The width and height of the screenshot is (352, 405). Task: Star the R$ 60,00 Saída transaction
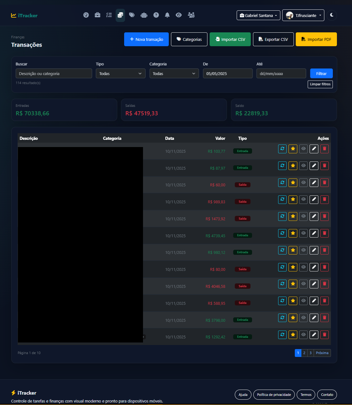coord(293,183)
